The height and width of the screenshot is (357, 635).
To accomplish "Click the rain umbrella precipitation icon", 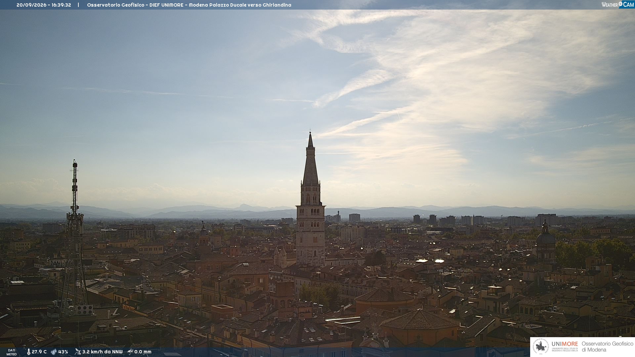I will [x=130, y=352].
